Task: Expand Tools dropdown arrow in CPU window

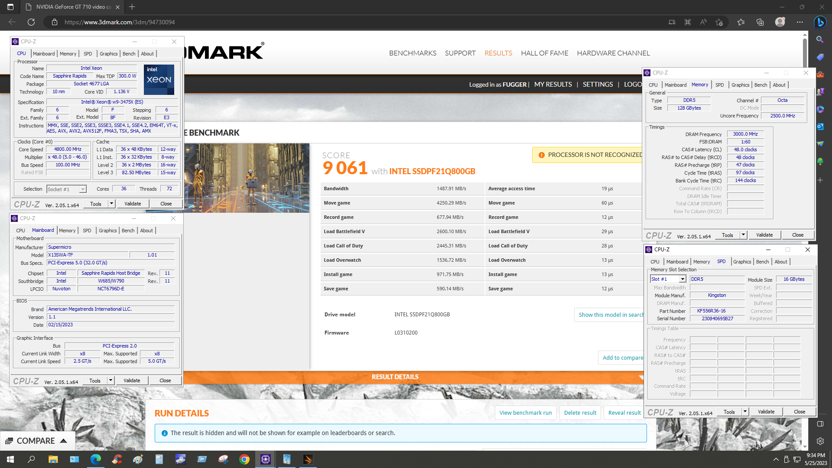Action: (x=111, y=204)
